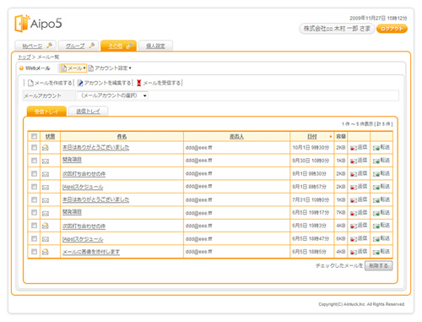Screen dimensions: 422x322
Task: Forward icon for the 6月5日 18時5分 mail
Action: (376, 252)
